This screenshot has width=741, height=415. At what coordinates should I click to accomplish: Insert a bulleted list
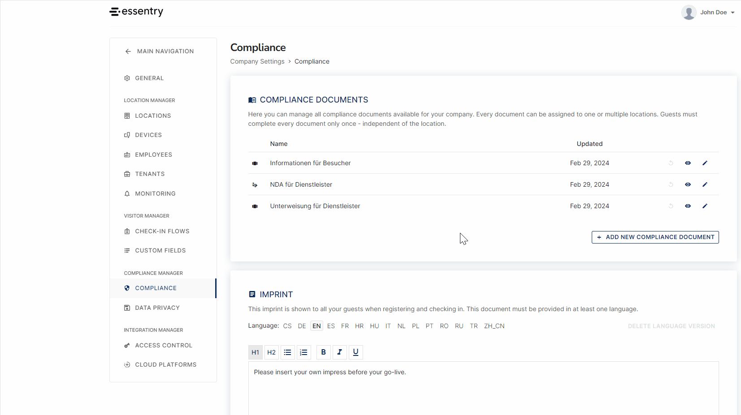click(288, 353)
